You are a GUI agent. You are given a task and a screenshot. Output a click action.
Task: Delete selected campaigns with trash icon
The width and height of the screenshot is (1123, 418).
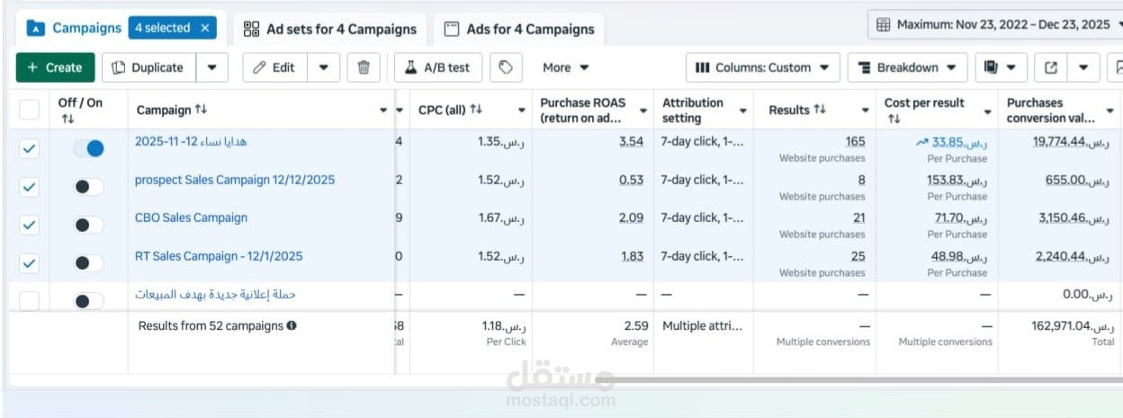[x=364, y=67]
